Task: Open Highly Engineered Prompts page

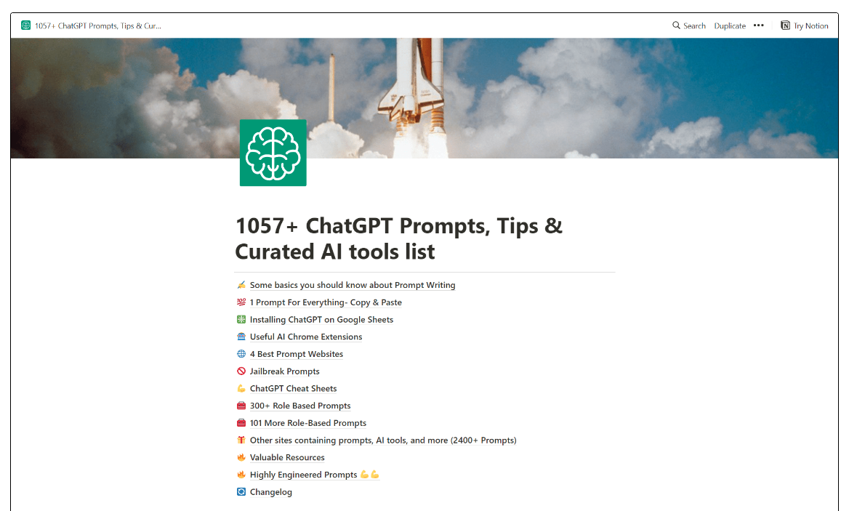Action: click(x=314, y=475)
